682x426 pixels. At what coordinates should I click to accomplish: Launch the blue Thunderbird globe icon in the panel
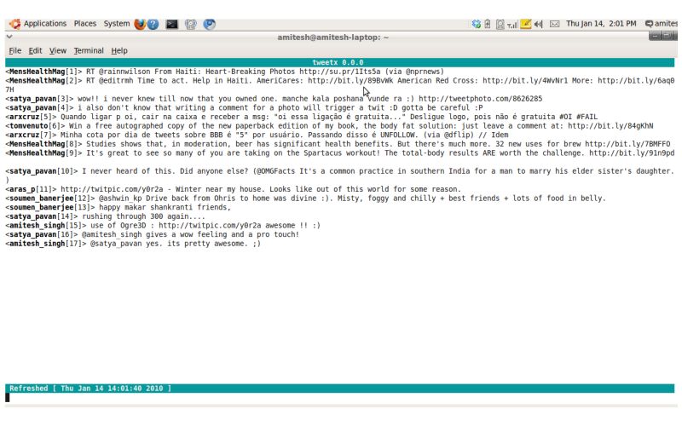coord(209,25)
